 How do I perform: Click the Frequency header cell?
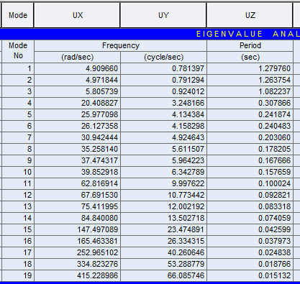pyautogui.click(x=121, y=45)
